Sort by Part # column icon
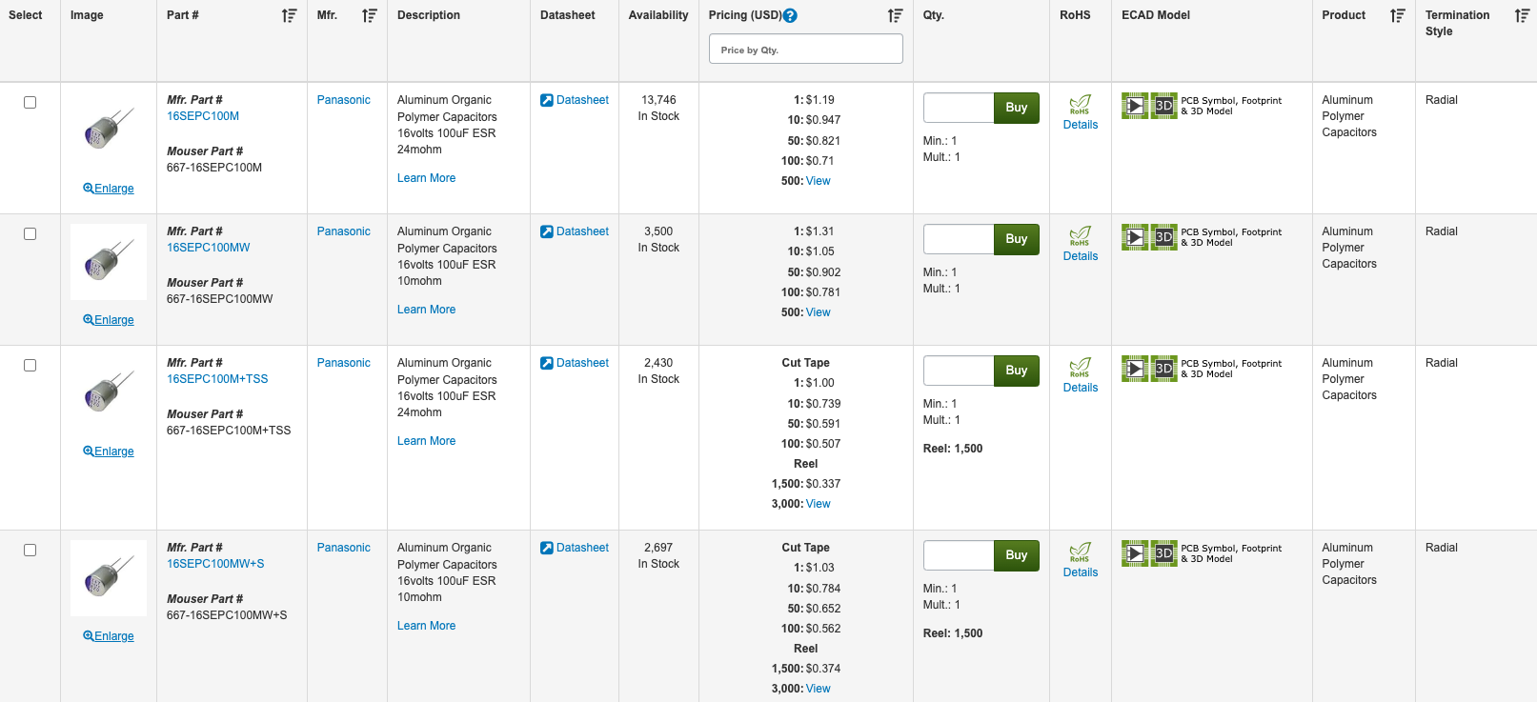1537x702 pixels. click(289, 15)
